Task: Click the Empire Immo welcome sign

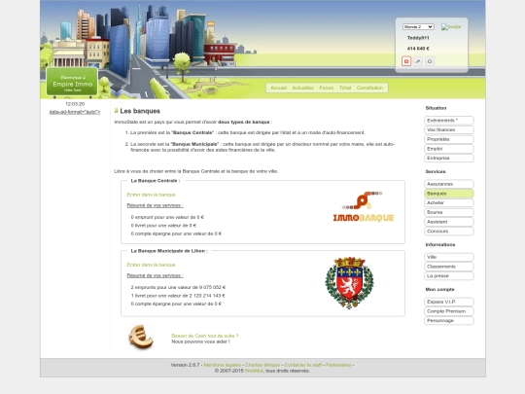Action: pos(72,82)
